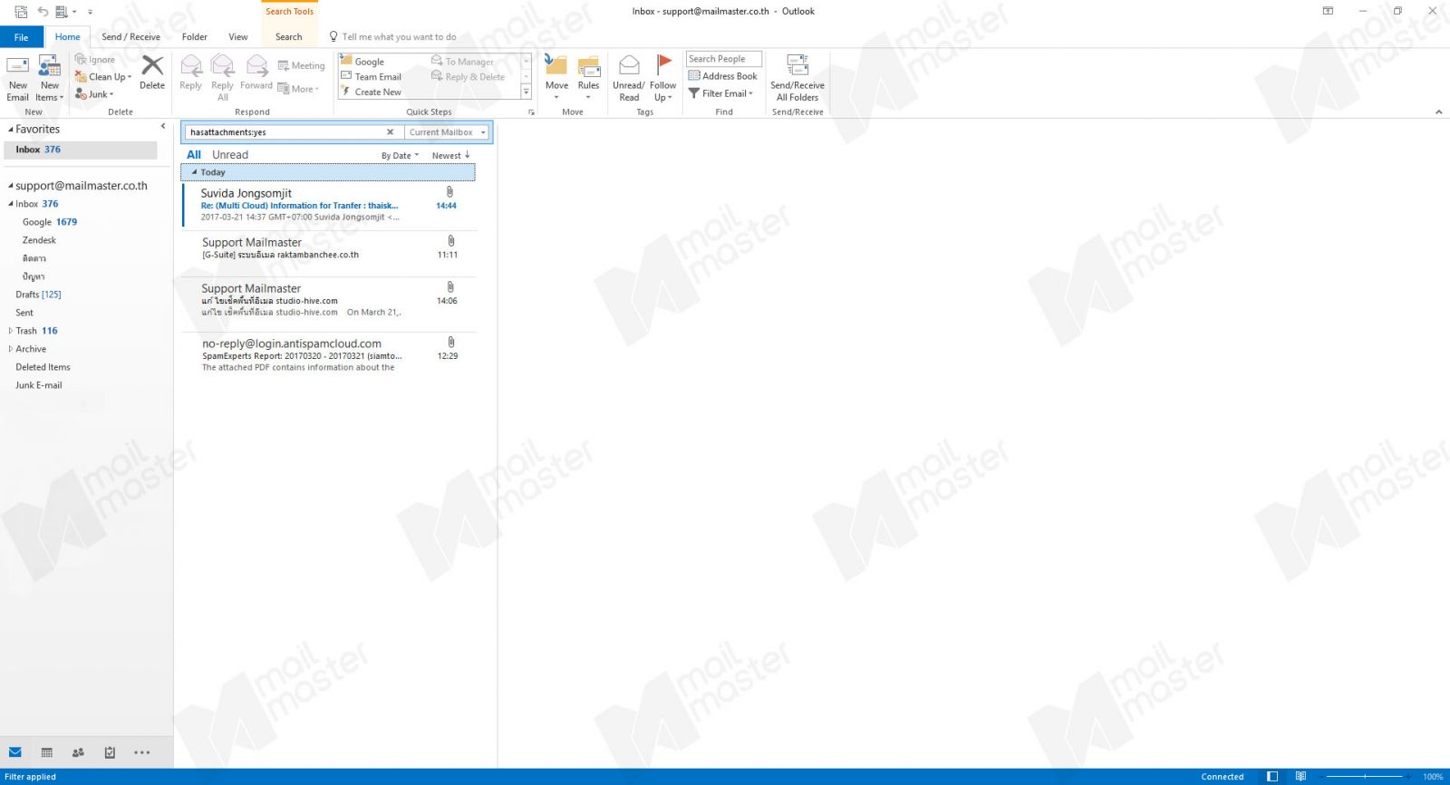Open the Junk dropdown
This screenshot has width=1450, height=785.
94,94
